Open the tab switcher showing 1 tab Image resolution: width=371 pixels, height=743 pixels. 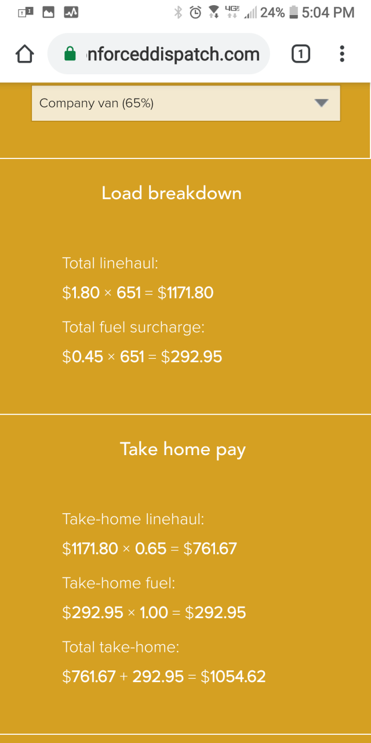tap(300, 55)
